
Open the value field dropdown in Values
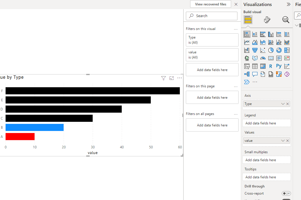(x=283, y=141)
